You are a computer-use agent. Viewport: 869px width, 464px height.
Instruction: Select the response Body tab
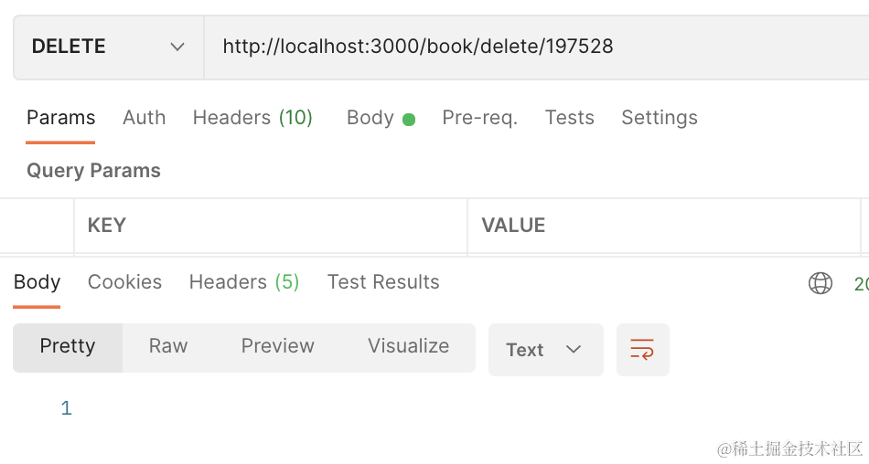point(38,282)
